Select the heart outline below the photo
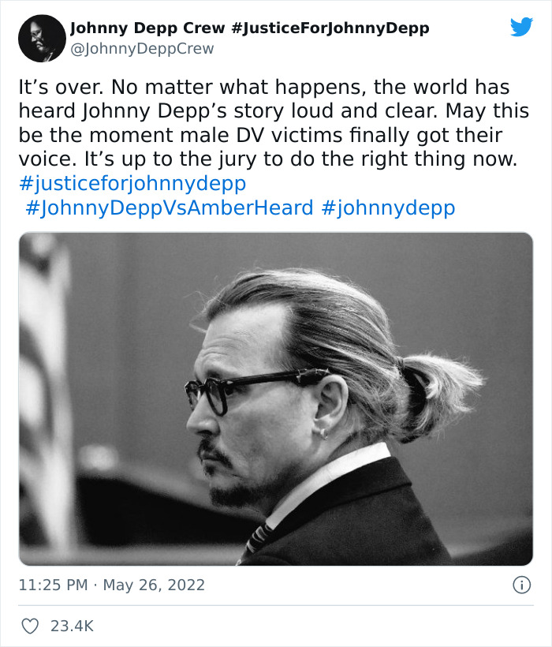This screenshot has width=552, height=647. click(30, 624)
